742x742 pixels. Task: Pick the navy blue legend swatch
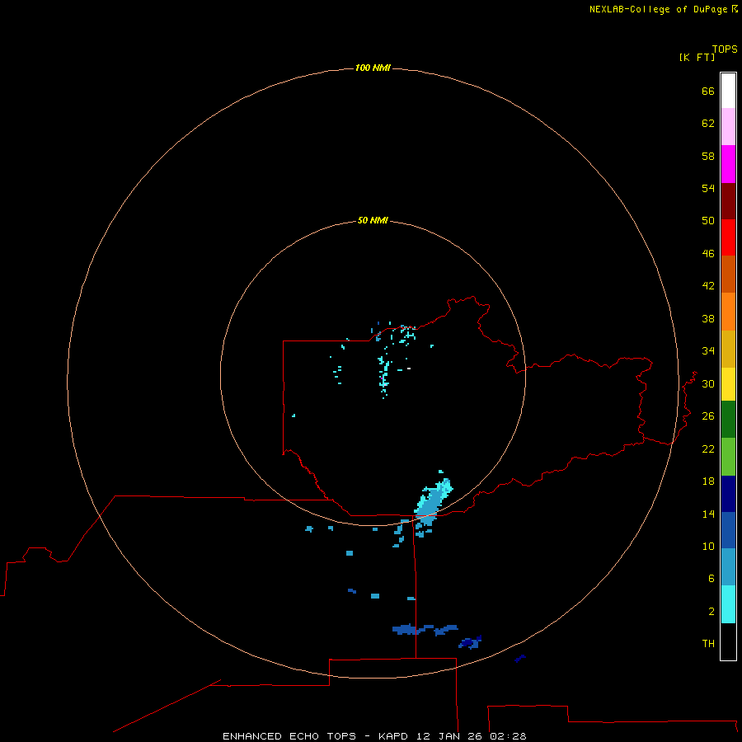728,494
